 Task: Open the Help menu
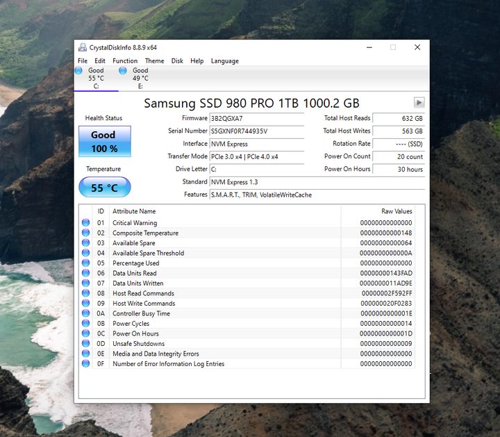pyautogui.click(x=197, y=61)
